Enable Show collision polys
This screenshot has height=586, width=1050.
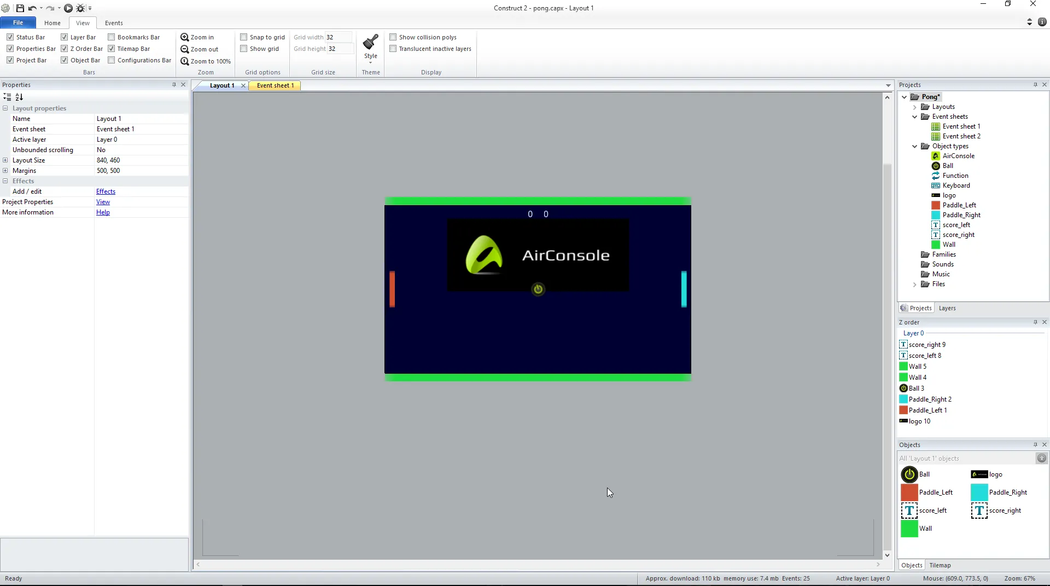(x=393, y=37)
